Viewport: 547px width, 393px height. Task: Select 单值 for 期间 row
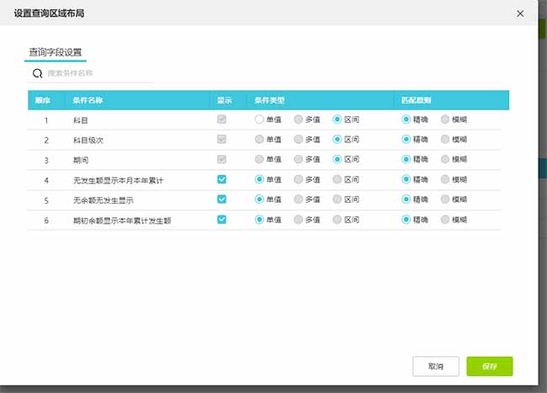point(259,159)
